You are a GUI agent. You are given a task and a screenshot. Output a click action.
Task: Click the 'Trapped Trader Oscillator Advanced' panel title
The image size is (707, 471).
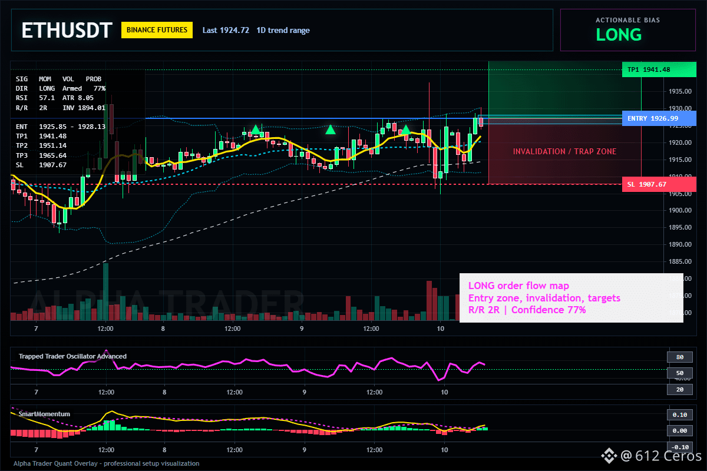pos(72,356)
